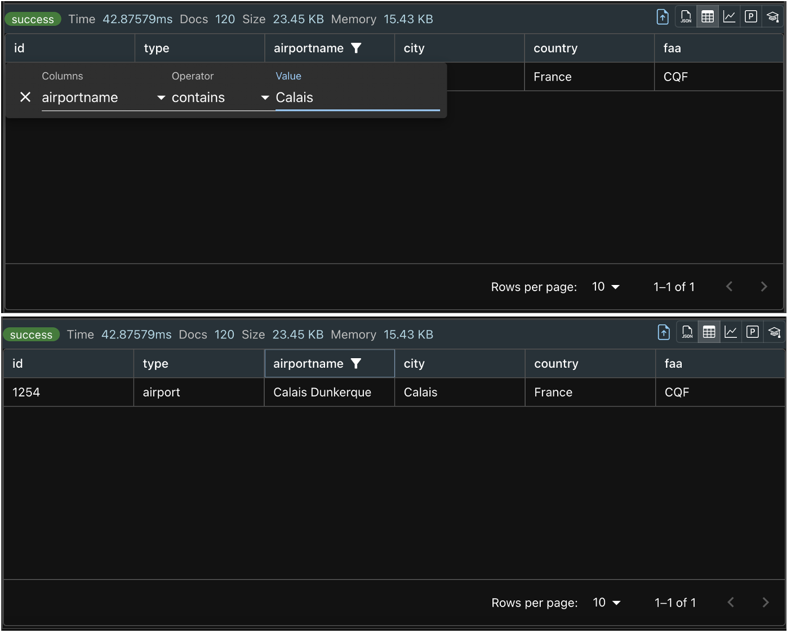Select the table view icon in bottom panel
Viewport: 791px width, 633px height.
[709, 332]
